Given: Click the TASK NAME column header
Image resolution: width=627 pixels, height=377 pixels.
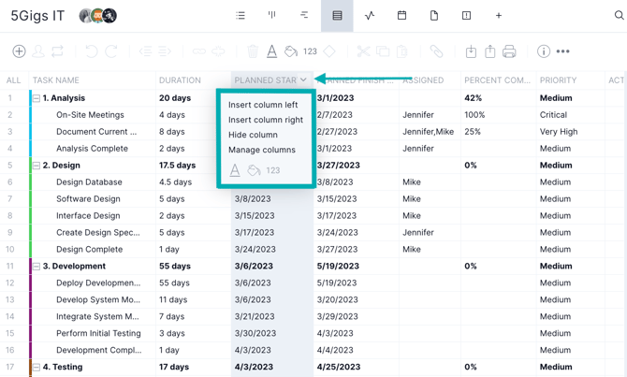Looking at the screenshot, I should (56, 80).
